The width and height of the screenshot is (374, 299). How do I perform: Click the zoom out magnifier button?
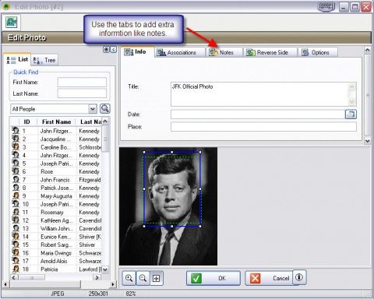click(x=143, y=278)
